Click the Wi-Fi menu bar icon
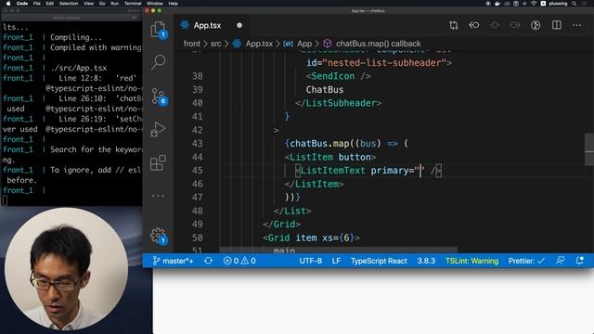594x334 pixels. (534, 4)
